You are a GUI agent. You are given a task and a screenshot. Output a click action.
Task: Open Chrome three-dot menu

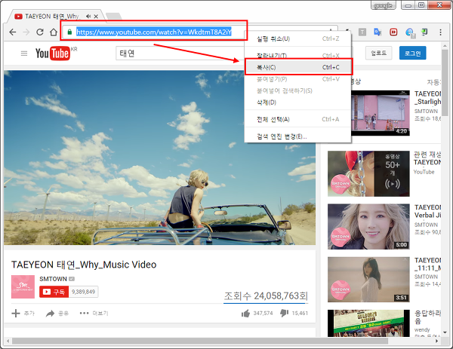pos(440,32)
